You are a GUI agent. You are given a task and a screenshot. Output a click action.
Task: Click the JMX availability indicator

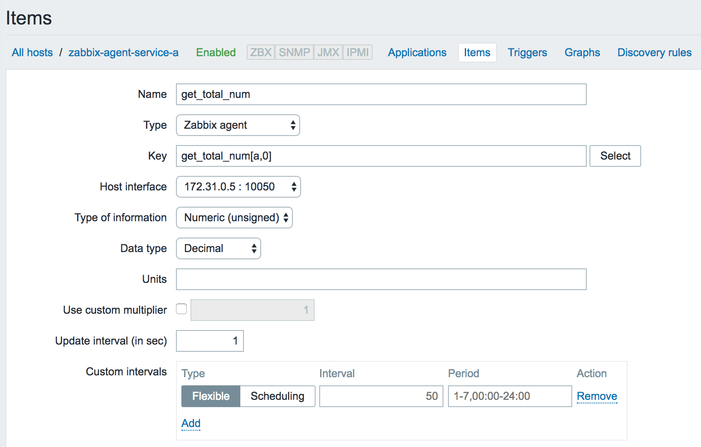point(328,53)
